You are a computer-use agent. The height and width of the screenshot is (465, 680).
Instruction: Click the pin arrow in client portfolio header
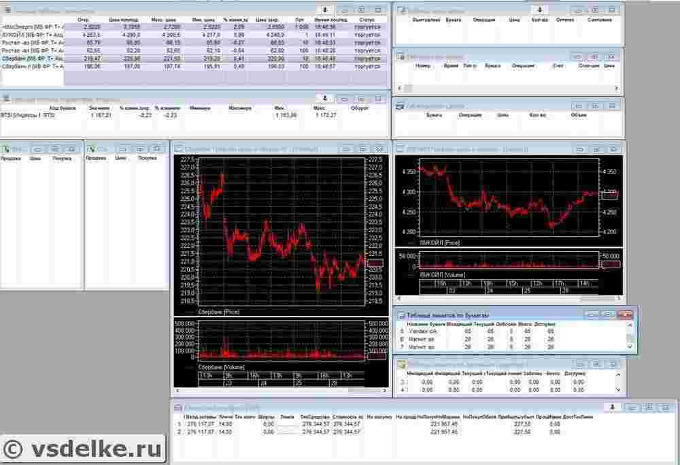tap(613, 406)
